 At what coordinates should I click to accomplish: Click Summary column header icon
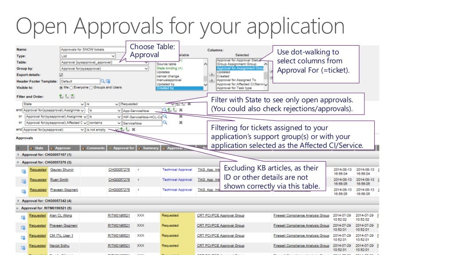pos(140,148)
